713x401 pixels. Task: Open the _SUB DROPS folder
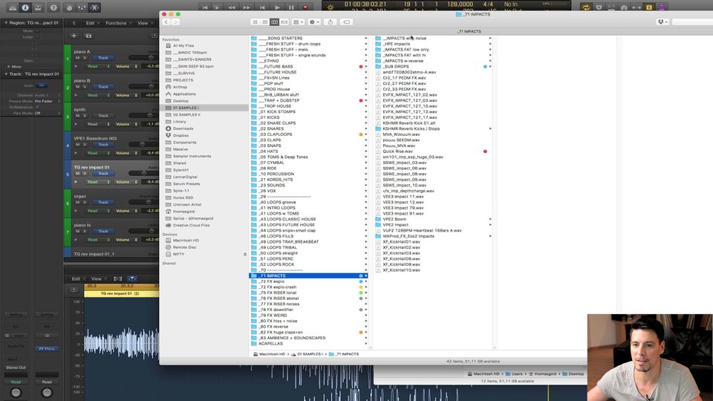point(433,66)
